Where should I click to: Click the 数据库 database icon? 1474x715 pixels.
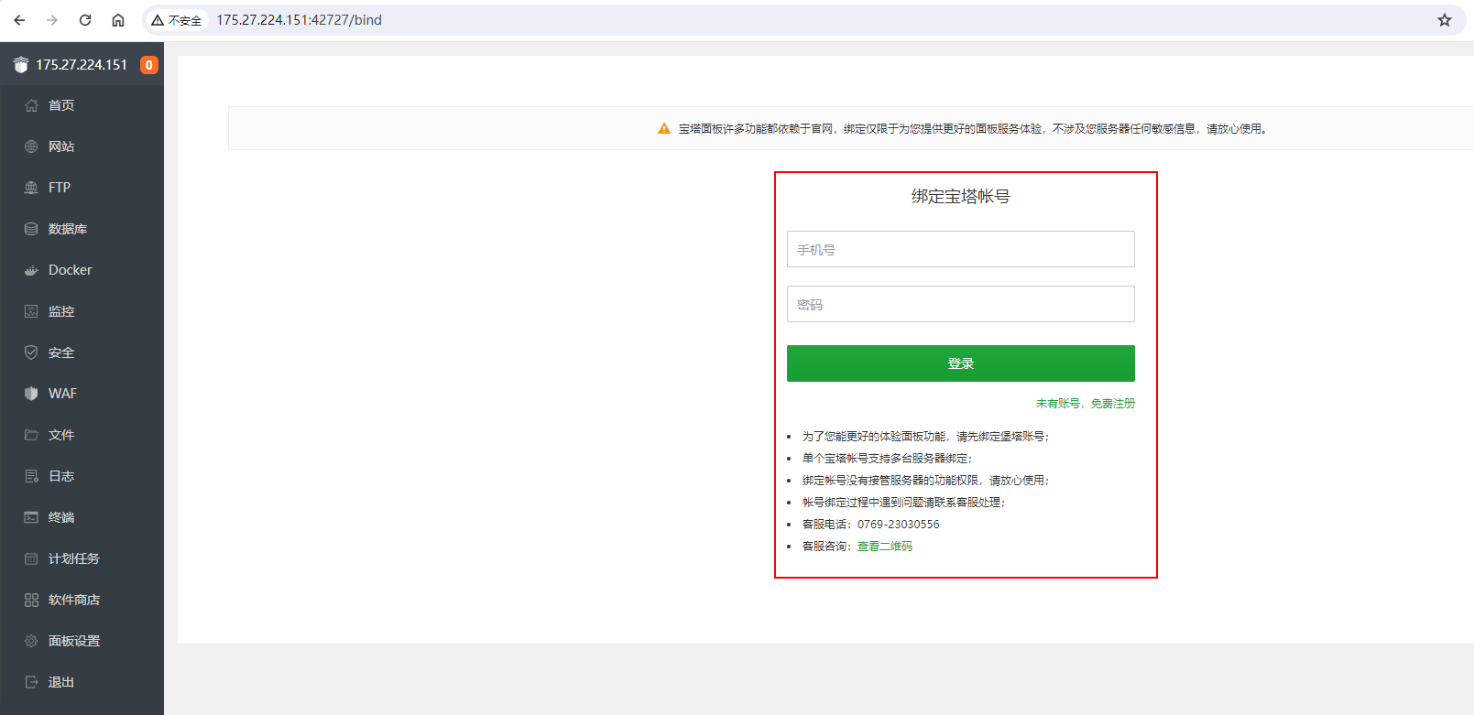click(31, 229)
